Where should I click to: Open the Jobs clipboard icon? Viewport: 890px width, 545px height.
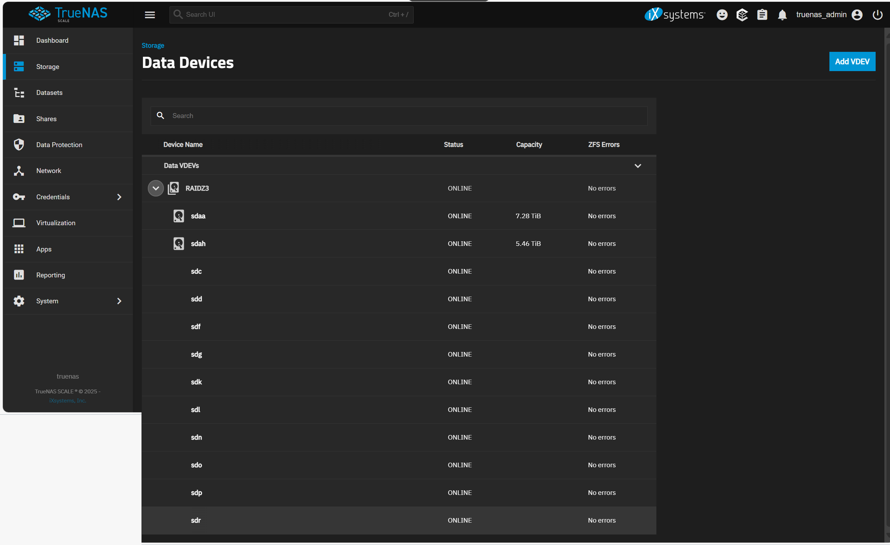pos(762,15)
